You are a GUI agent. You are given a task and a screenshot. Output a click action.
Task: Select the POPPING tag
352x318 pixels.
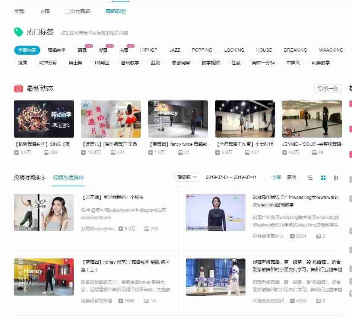pyautogui.click(x=202, y=50)
